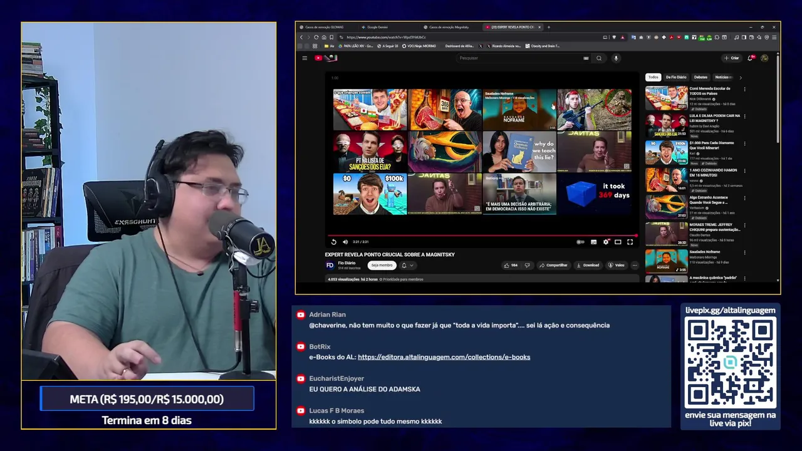
Task: Start voice search with microphone icon
Action: point(616,58)
